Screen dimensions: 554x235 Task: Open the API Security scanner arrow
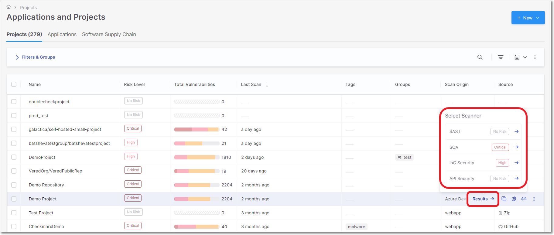(516, 178)
